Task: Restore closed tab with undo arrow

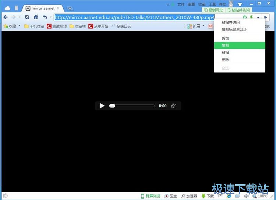Action: 45,17
